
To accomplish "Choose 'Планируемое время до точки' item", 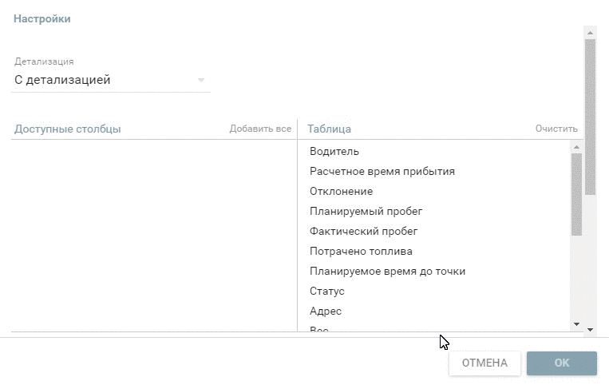I will (387, 271).
